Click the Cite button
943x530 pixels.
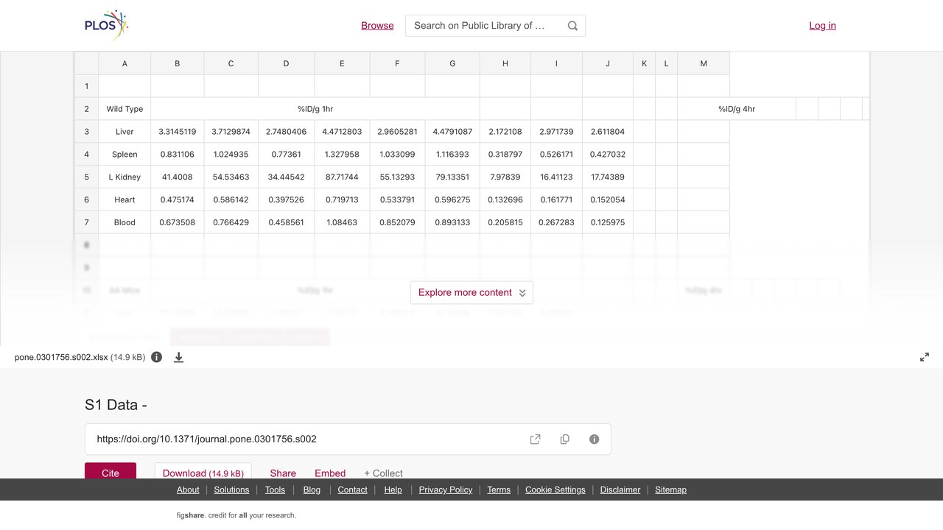point(111,473)
